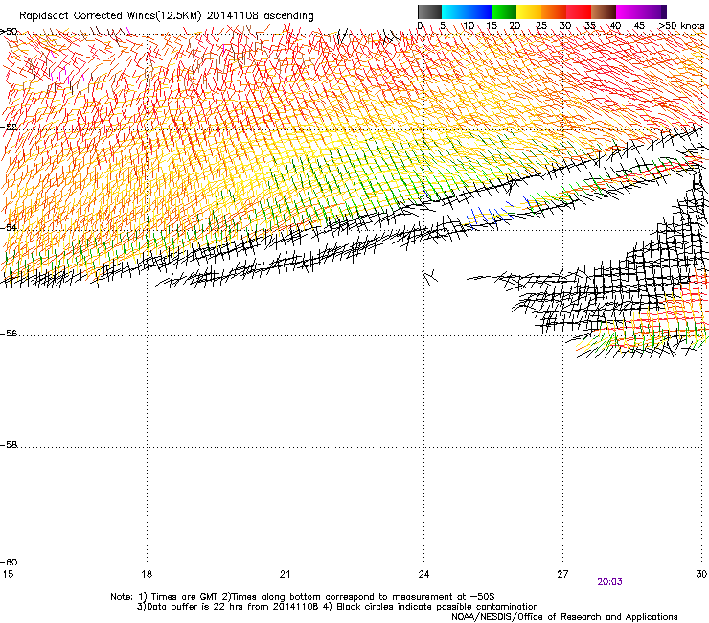Click latitude label -52 on left axis
The width and height of the screenshot is (709, 623).
(9, 127)
